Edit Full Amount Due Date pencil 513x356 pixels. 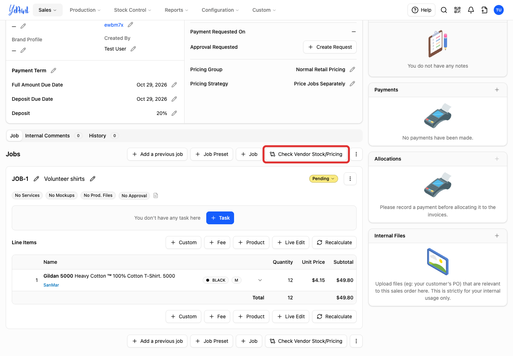point(174,85)
